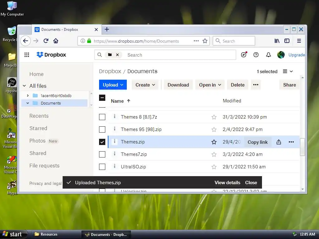Open the Firefox library icon
Image resolution: width=319 pixels, height=239 pixels.
(277, 41)
